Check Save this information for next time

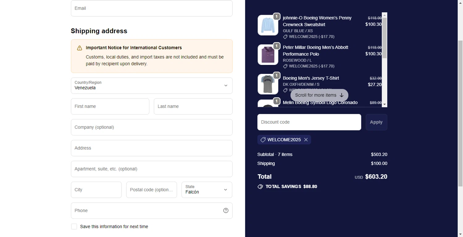(x=74, y=227)
